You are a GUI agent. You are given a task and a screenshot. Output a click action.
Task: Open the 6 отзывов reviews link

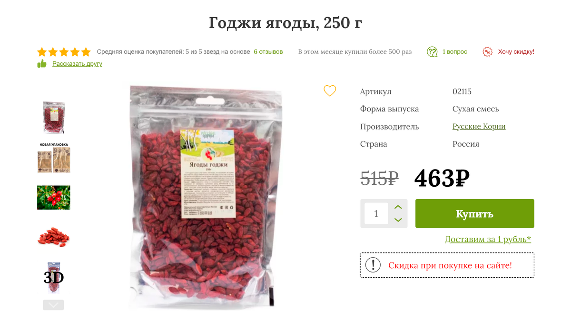pos(268,51)
